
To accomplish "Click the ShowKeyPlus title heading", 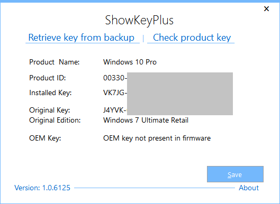I will point(139,20).
